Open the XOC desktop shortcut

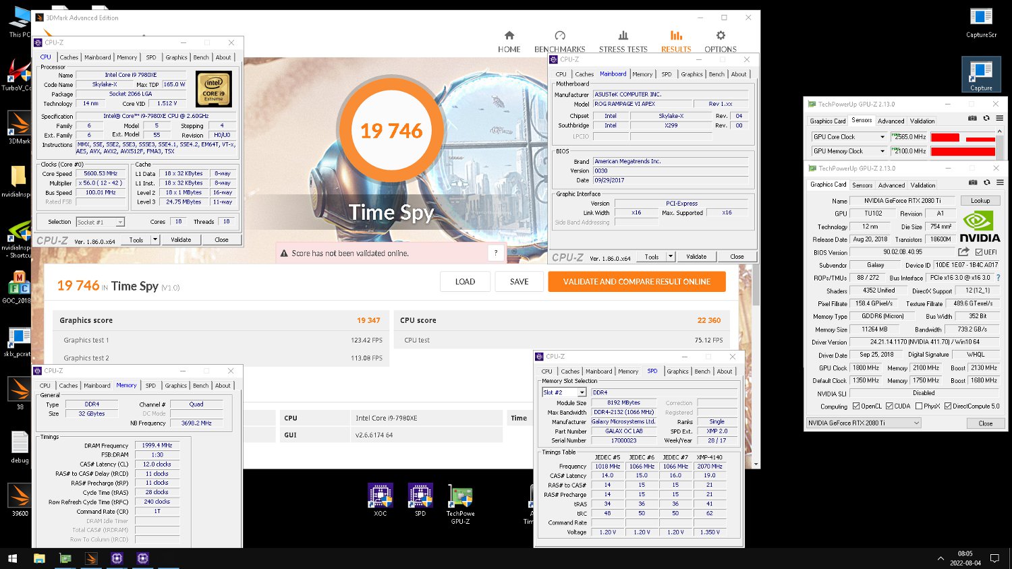click(381, 500)
